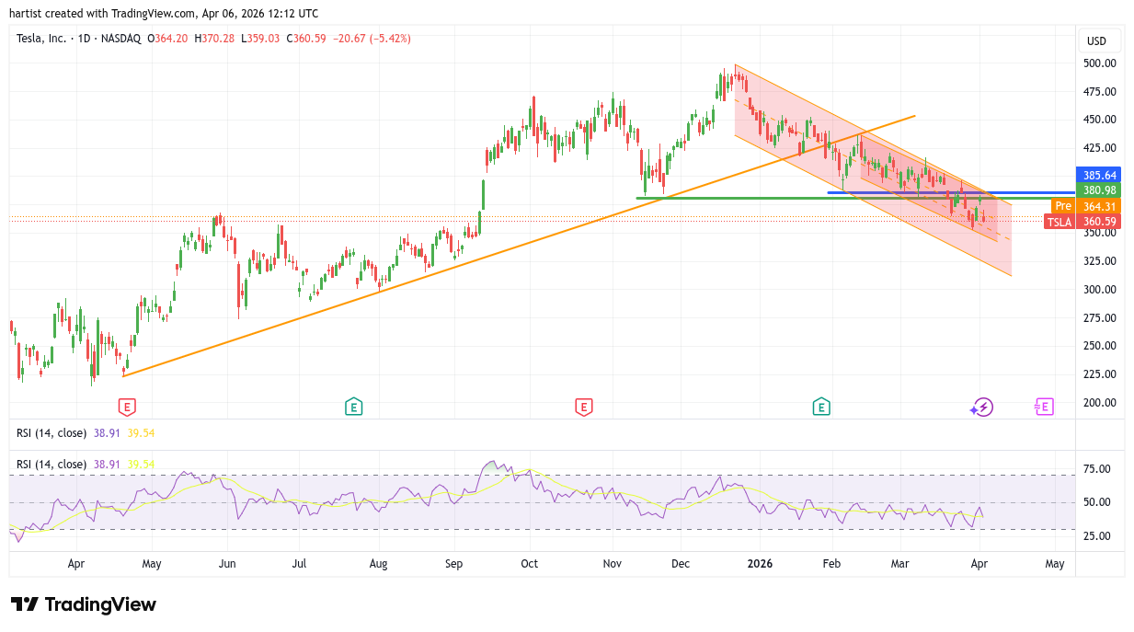1134x632 pixels.
Task: Click the pink upcoming earnings icon
Action: tap(1044, 407)
